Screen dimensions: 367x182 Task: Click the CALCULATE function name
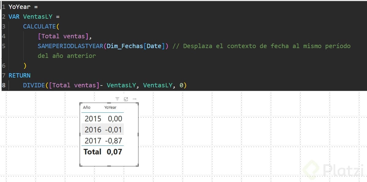point(39,26)
